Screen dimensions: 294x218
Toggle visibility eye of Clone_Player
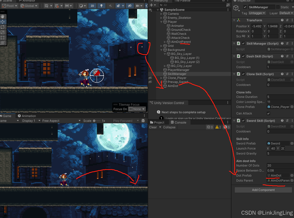coord(150,78)
